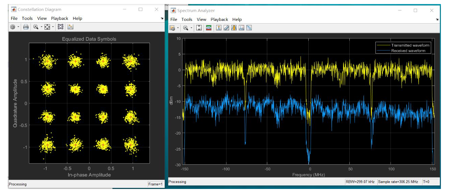The width and height of the screenshot is (451, 194).
Task: Open View menu in Spectrum Analyzer
Action: point(202,20)
